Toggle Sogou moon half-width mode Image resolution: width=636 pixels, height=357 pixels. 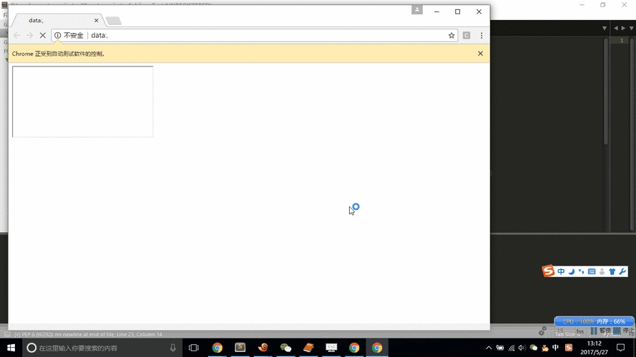[x=572, y=271]
